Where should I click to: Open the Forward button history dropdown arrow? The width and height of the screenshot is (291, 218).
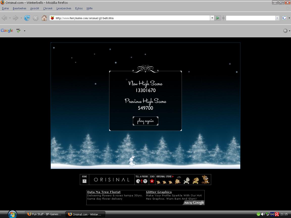(21, 18)
